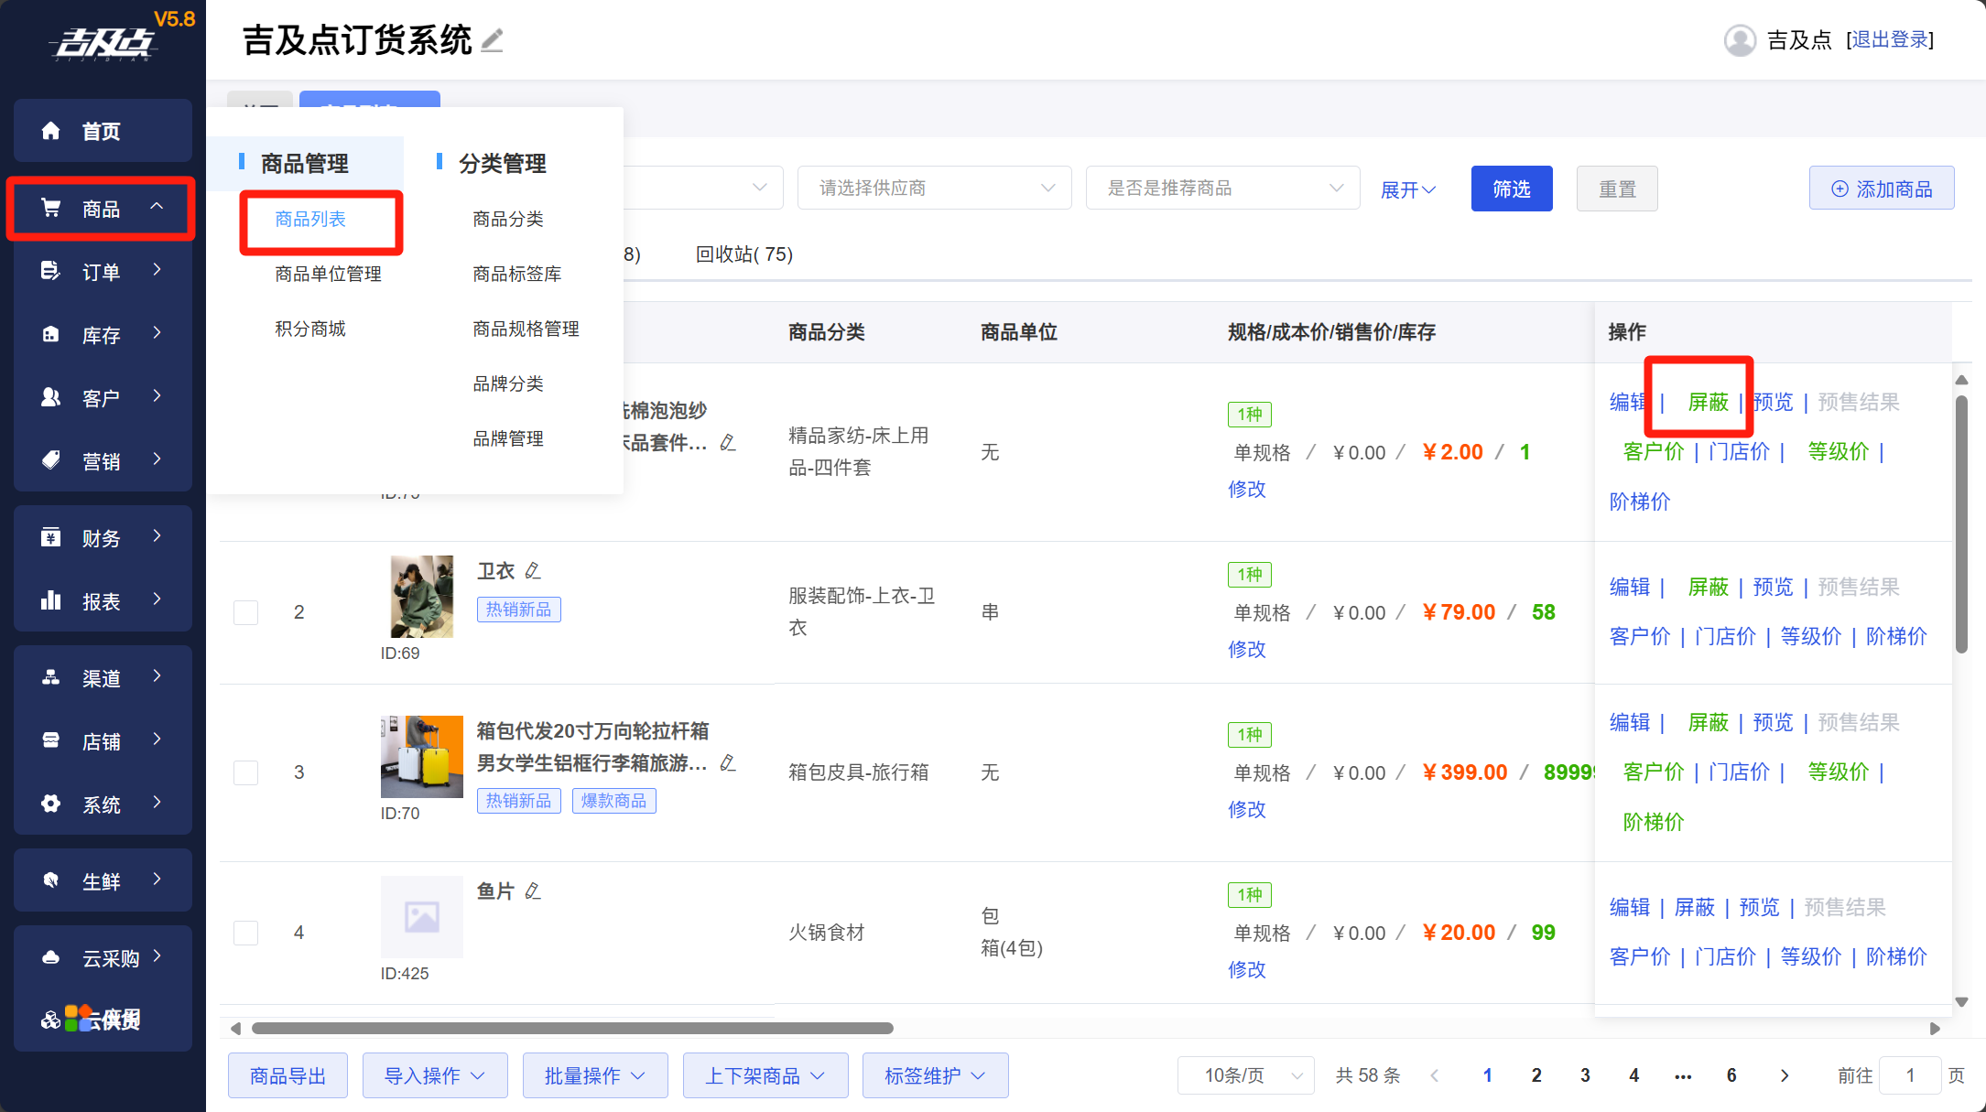Click the page jump input field
Image resolution: width=1986 pixels, height=1112 pixels.
tap(1909, 1075)
